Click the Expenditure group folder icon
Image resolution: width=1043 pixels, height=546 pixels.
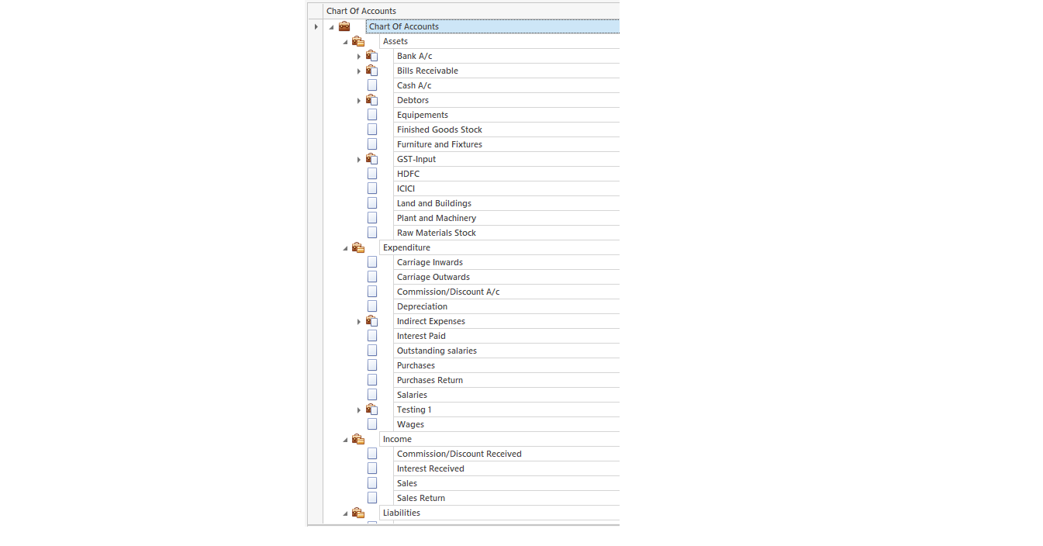tap(358, 247)
